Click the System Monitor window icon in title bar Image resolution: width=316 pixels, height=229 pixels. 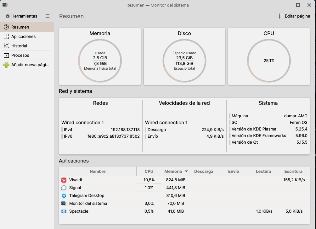[5, 5]
